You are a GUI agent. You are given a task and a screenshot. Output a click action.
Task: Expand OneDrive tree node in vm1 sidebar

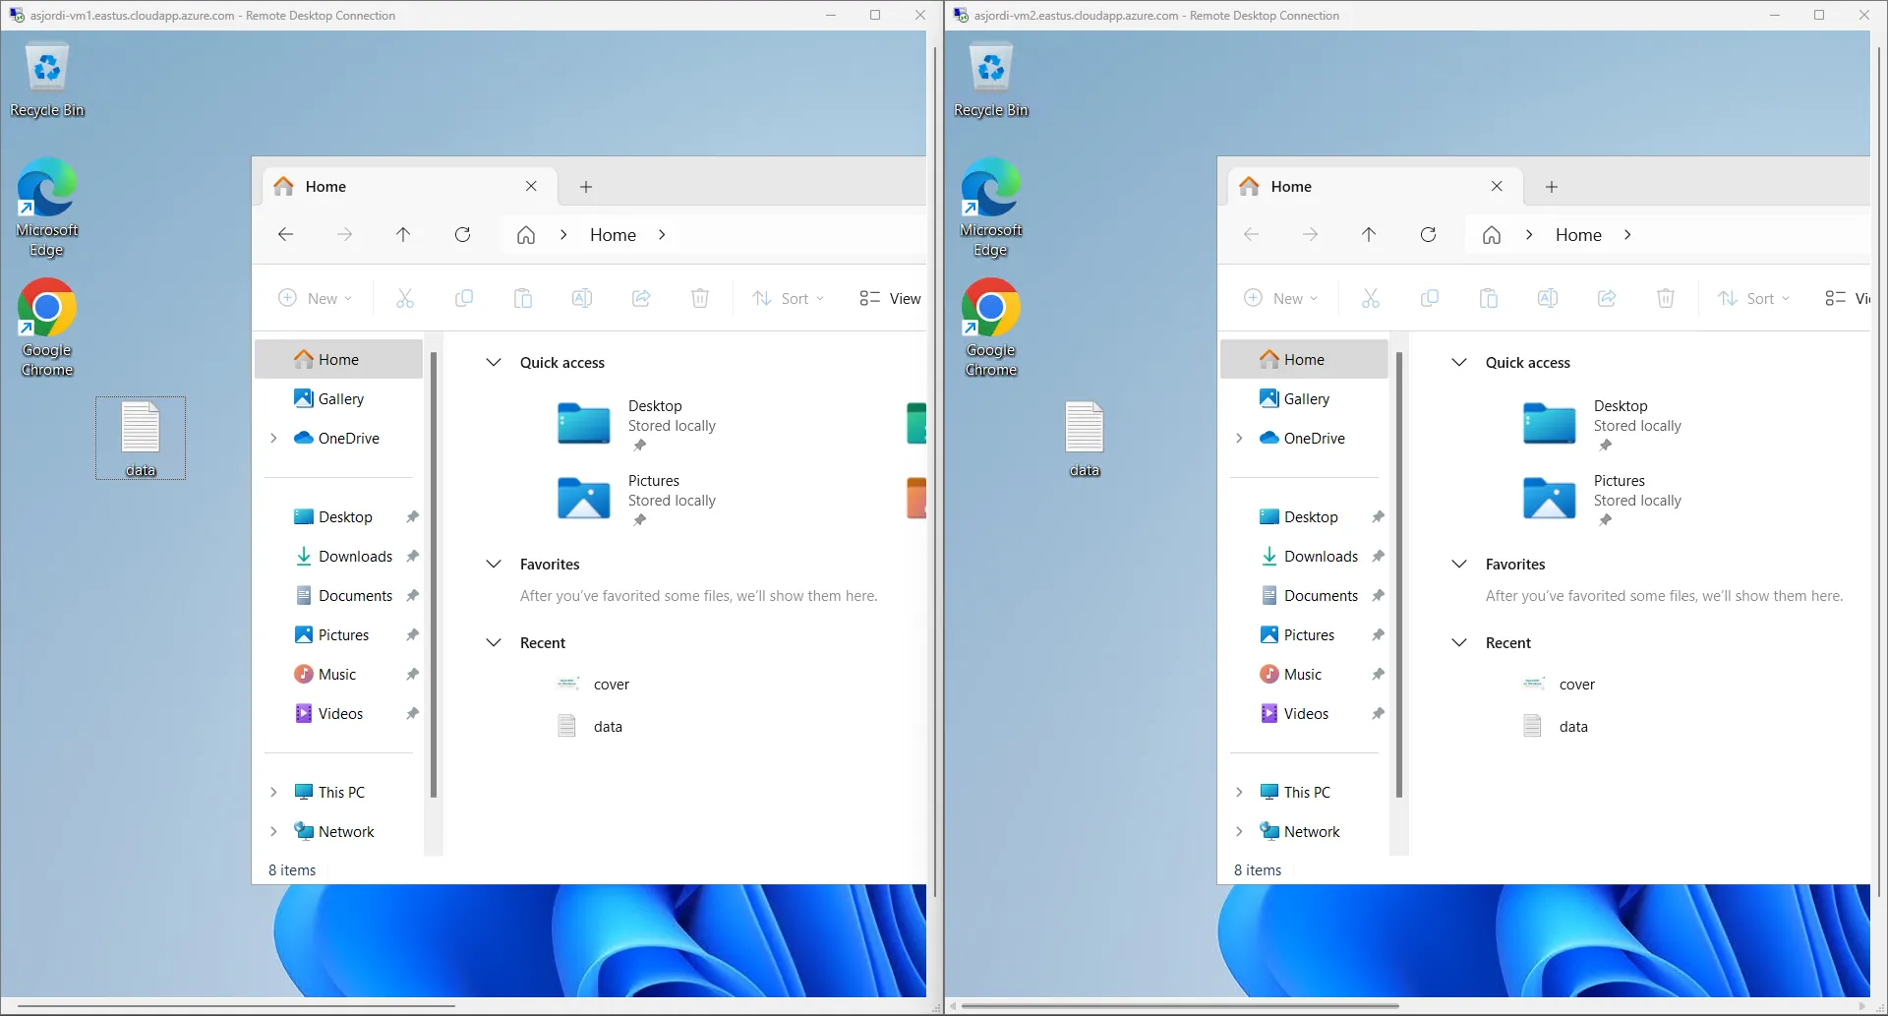coord(273,438)
